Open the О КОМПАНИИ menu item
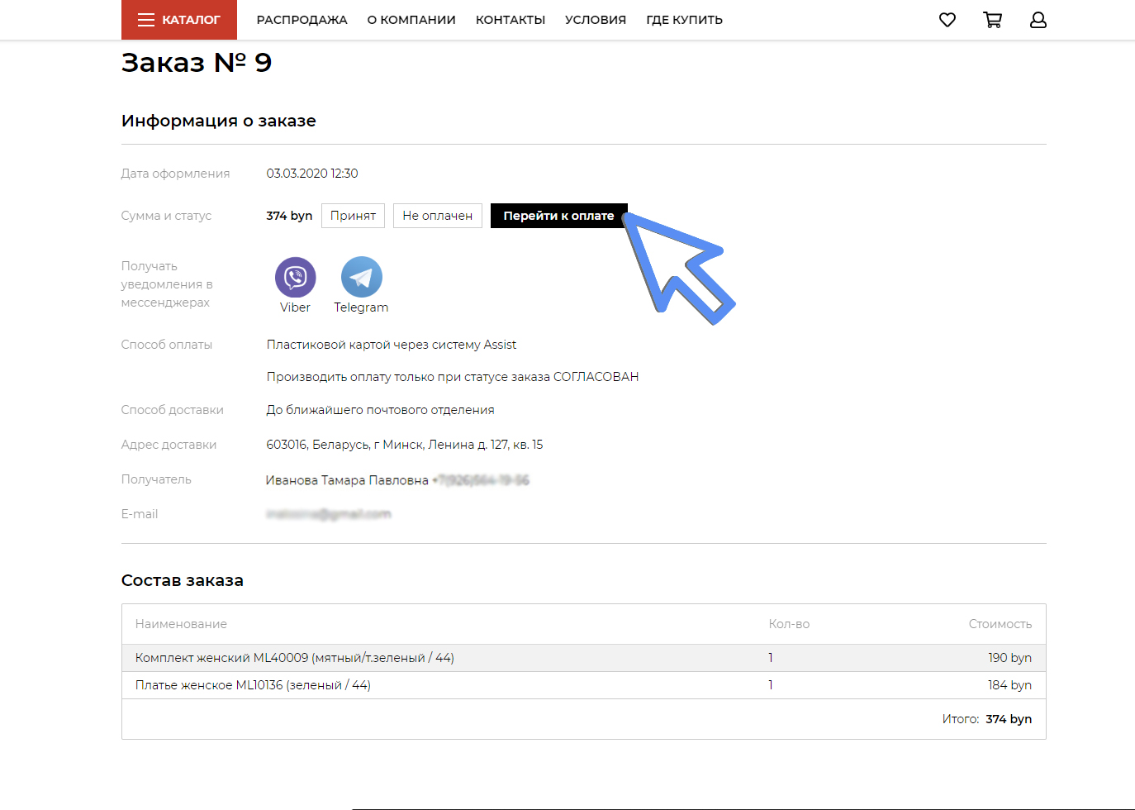The image size is (1135, 810). (411, 20)
